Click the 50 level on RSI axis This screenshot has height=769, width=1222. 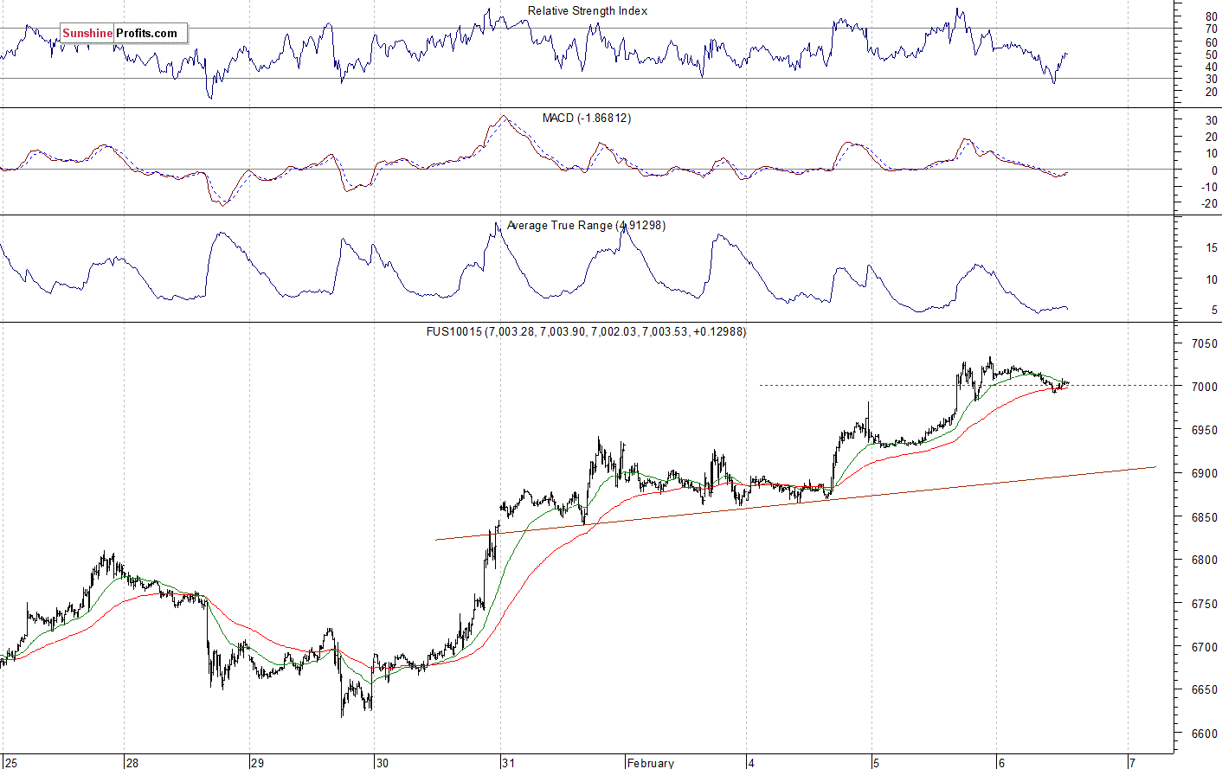tap(1211, 54)
